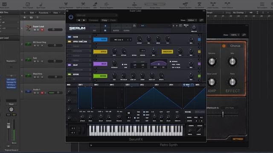Toggle the LFO Anch checkbox

point(144,115)
